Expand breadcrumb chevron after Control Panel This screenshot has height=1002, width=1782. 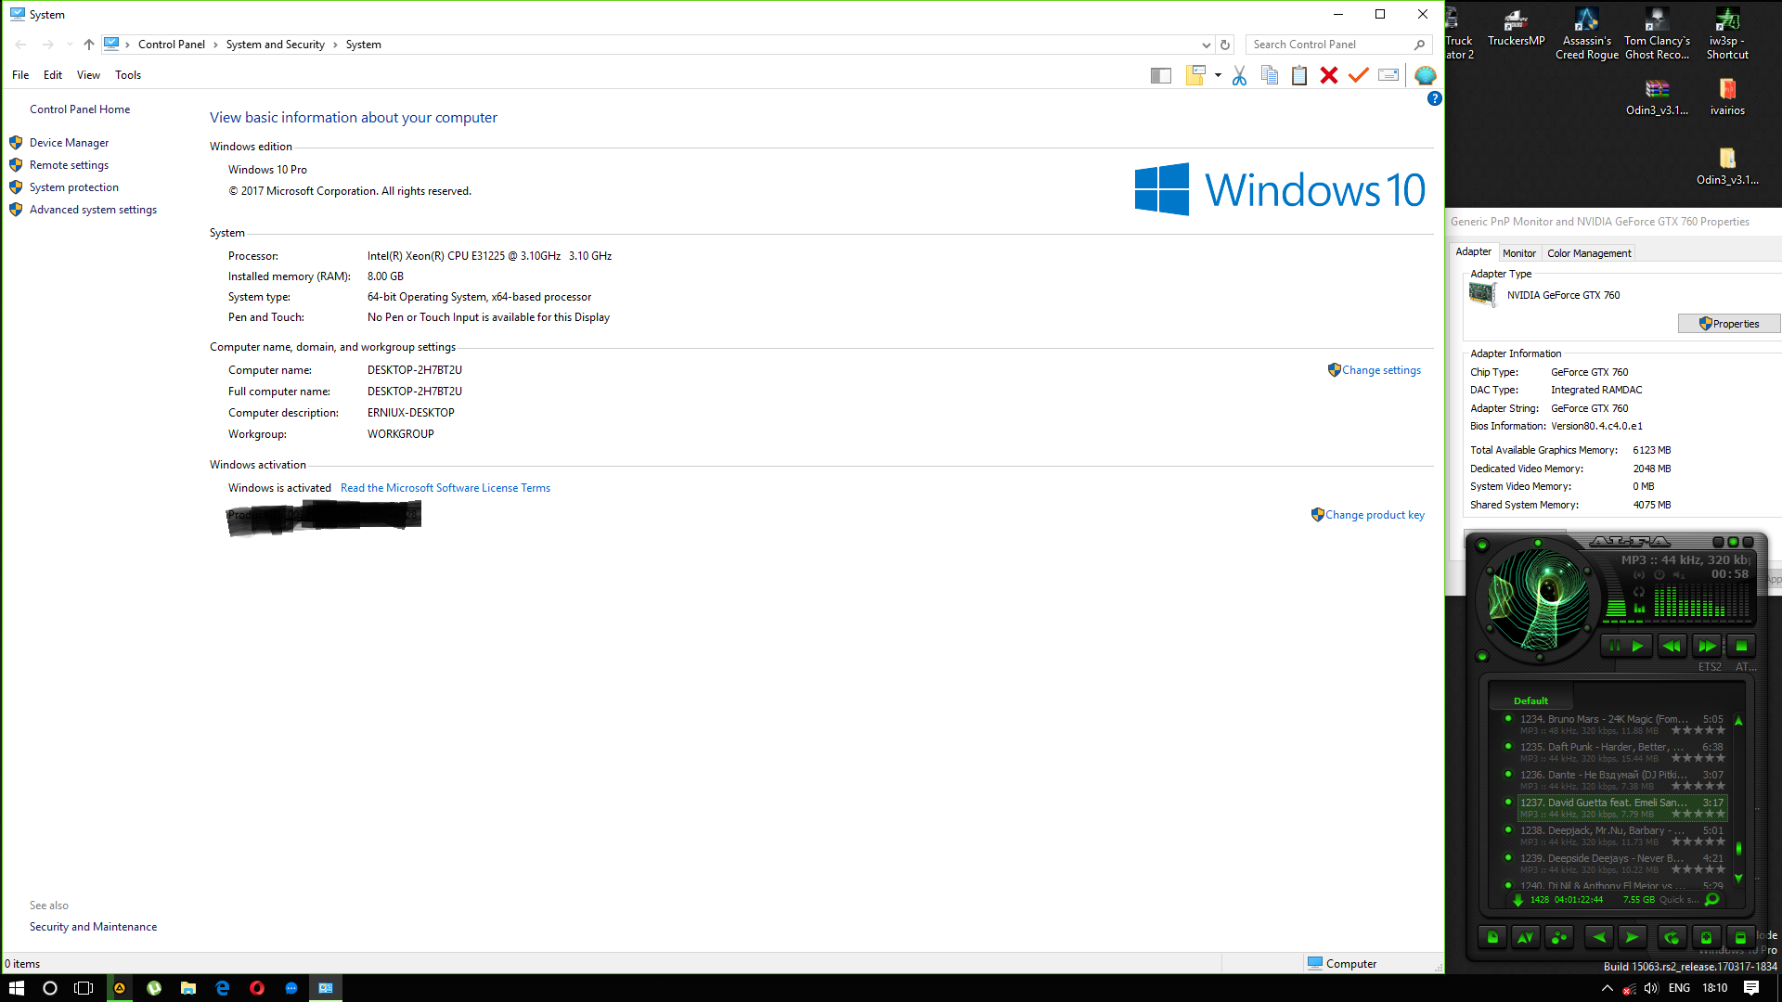click(215, 45)
